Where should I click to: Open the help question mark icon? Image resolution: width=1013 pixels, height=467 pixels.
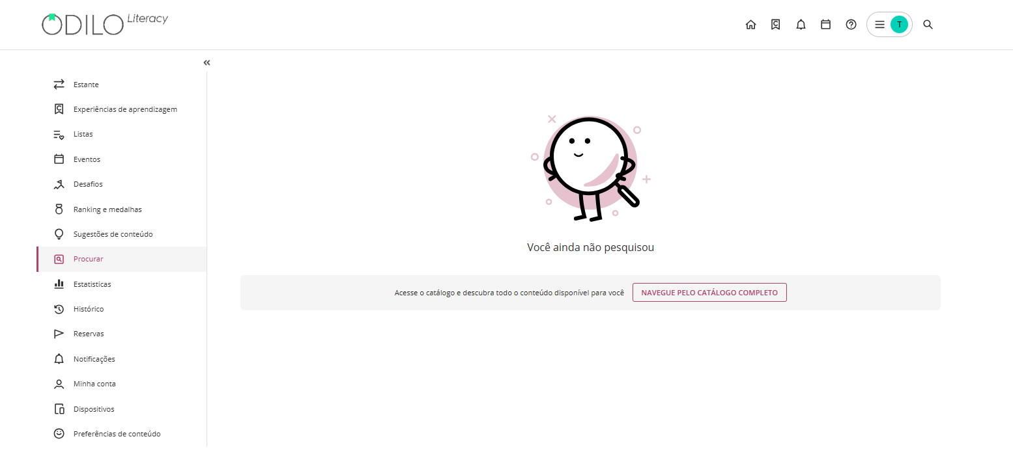851,25
